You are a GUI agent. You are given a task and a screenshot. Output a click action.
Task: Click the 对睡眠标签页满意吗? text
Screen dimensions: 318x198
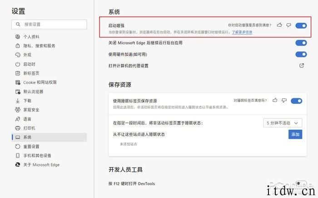(250, 101)
